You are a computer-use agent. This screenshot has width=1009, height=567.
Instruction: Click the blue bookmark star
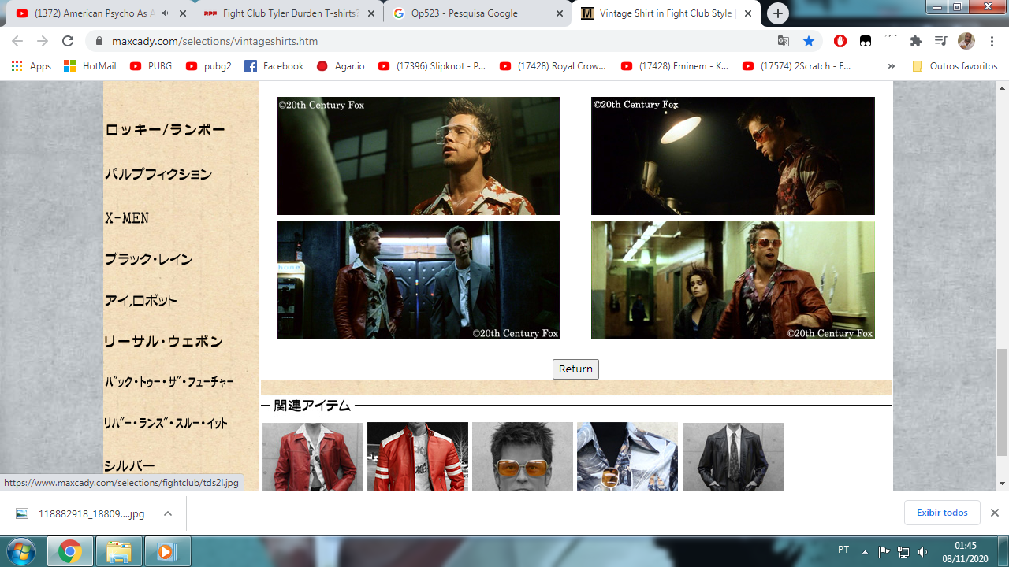tap(809, 41)
